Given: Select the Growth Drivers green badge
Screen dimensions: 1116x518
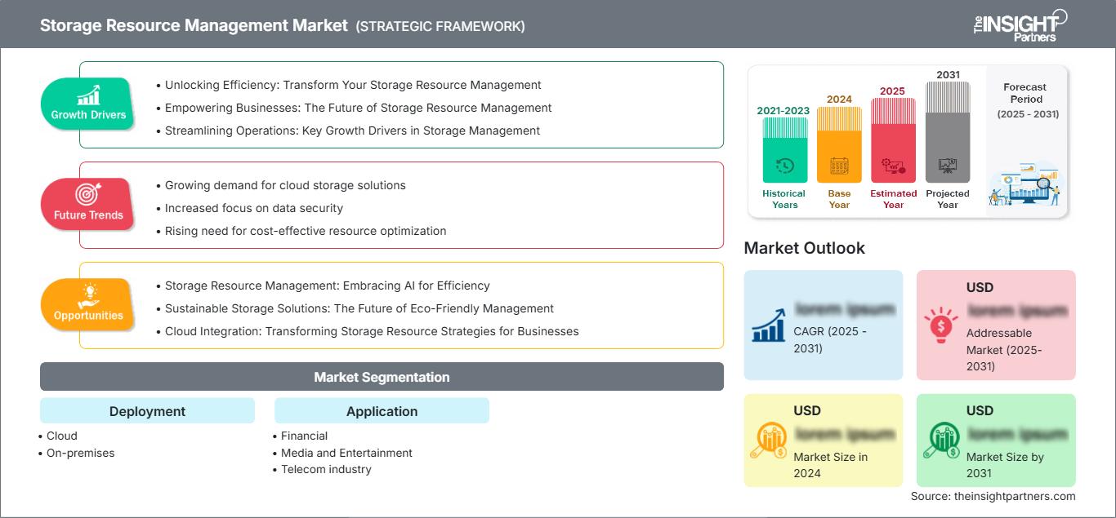Looking at the screenshot, I should pyautogui.click(x=87, y=103).
